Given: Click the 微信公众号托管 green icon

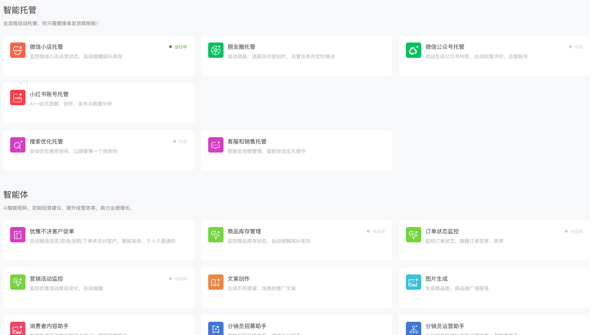Looking at the screenshot, I should 413,50.
